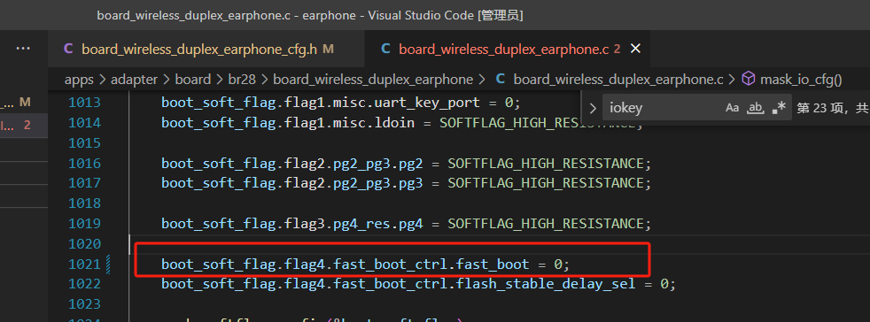Open the 'br28' breadcrumb segment
Viewport: 870px width, 322px height.
[242, 80]
